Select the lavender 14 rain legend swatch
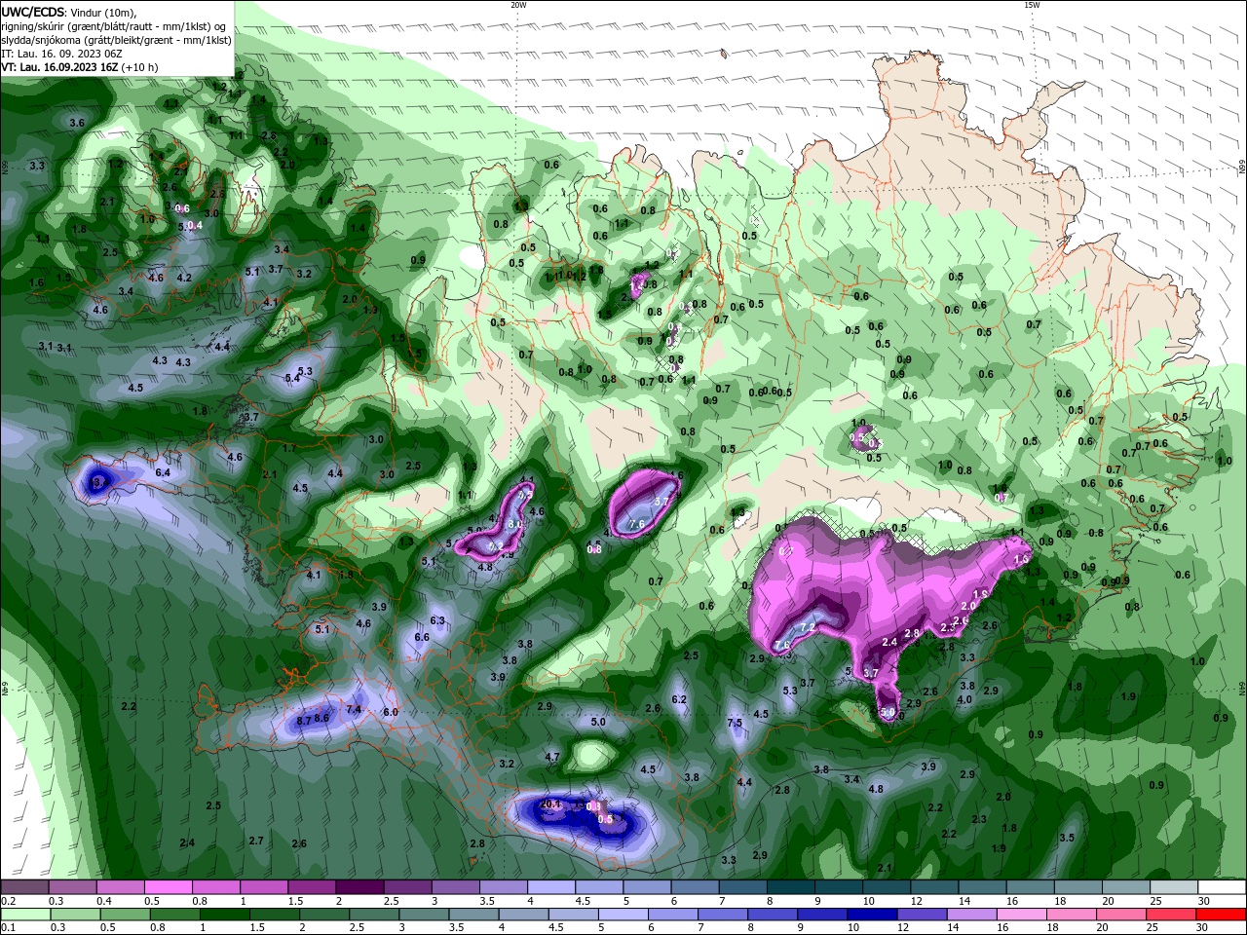Viewport: 1247px width, 935px height. click(x=972, y=915)
